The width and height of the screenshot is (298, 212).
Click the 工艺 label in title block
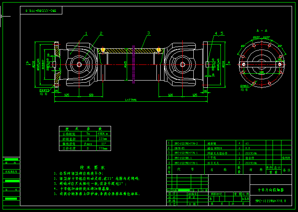(172, 204)
